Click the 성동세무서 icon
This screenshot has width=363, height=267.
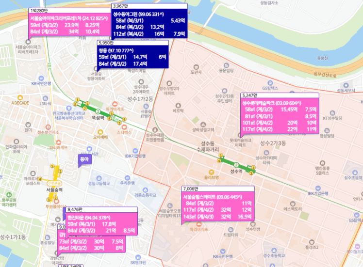(346, 85)
